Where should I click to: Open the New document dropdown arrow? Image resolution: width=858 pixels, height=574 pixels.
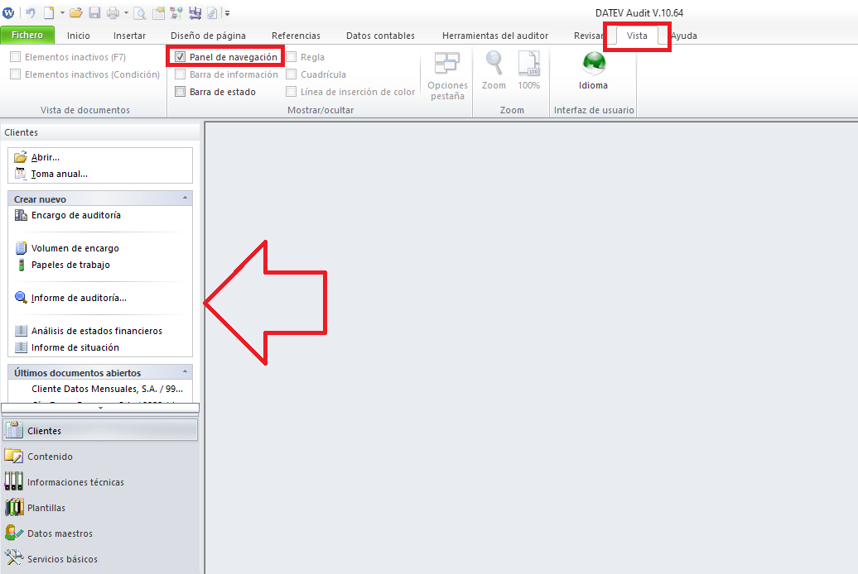[62, 13]
